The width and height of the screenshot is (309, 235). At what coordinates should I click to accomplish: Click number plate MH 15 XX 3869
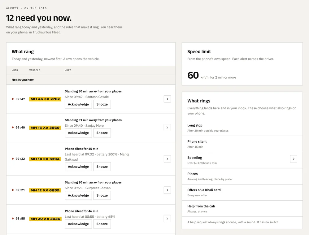[x=45, y=128]
